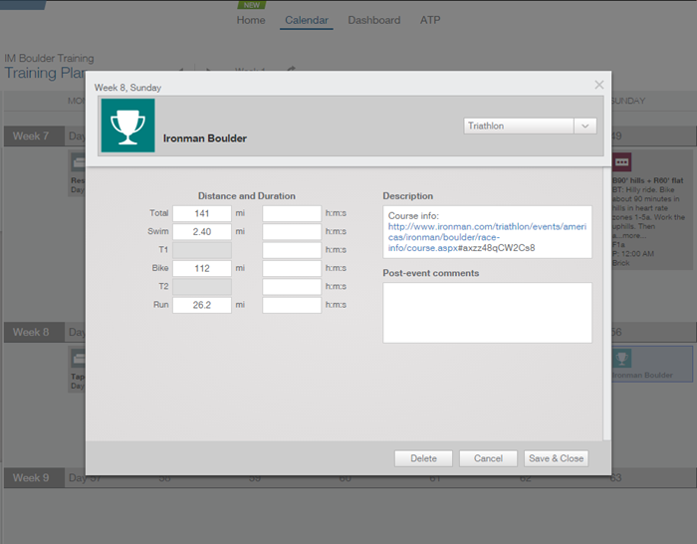Image resolution: width=697 pixels, height=544 pixels.
Task: Select the Calendar tab
Action: click(x=307, y=20)
